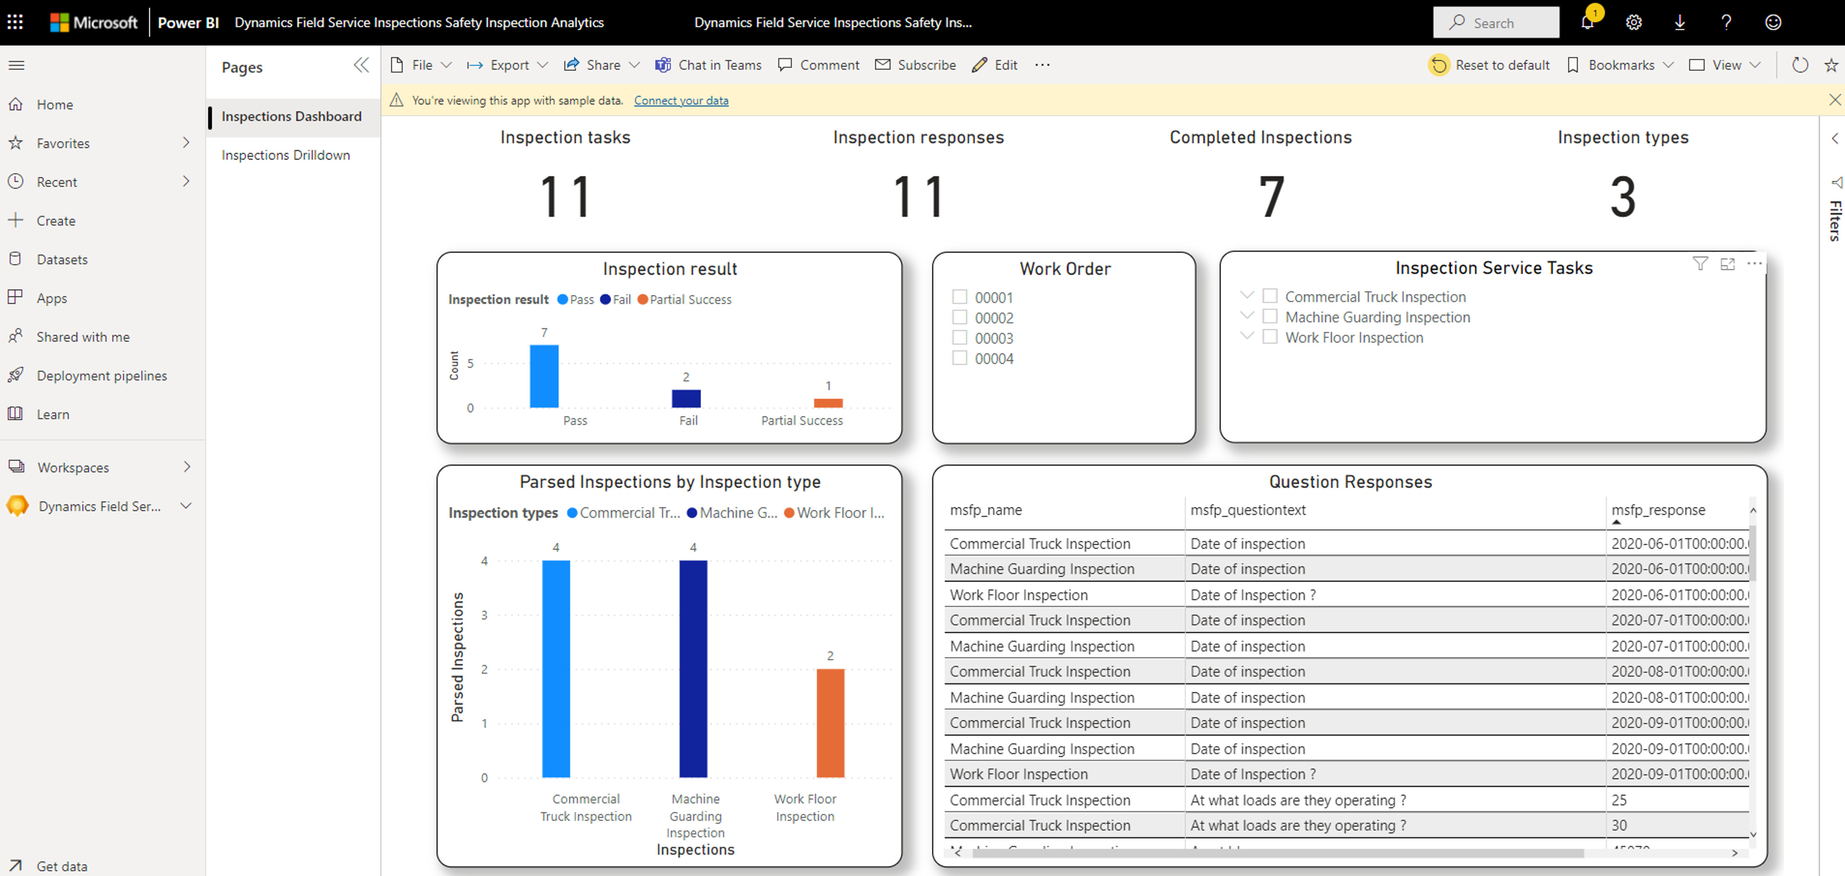Screen dimensions: 1845x876
Task: Open the settings gear icon
Action: pos(1633,22)
